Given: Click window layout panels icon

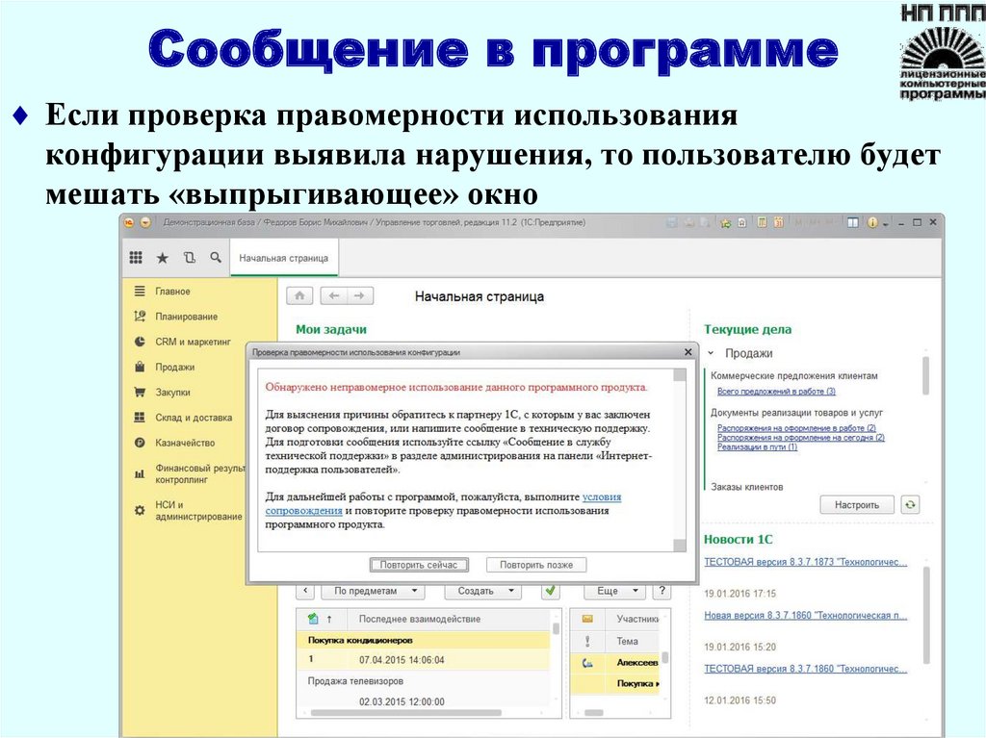Looking at the screenshot, I should coord(852,222).
